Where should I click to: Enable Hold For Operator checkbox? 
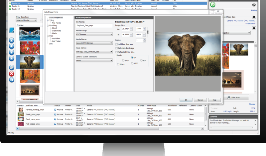pyautogui.click(x=116, y=44)
